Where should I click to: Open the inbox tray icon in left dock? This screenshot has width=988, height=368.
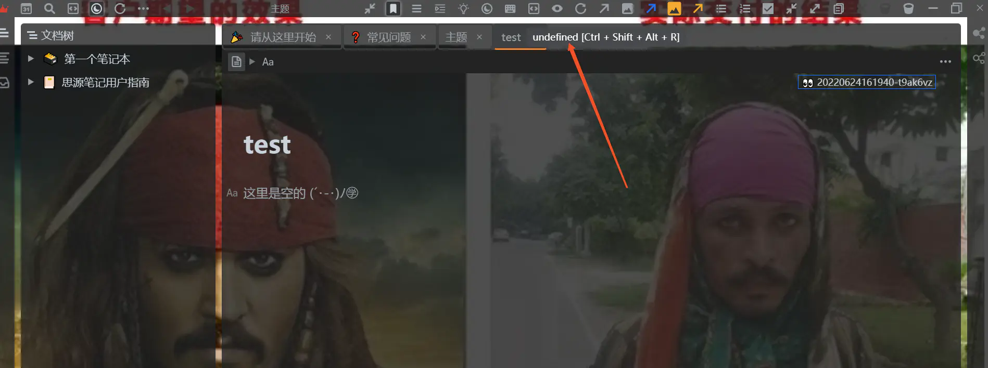[4, 83]
